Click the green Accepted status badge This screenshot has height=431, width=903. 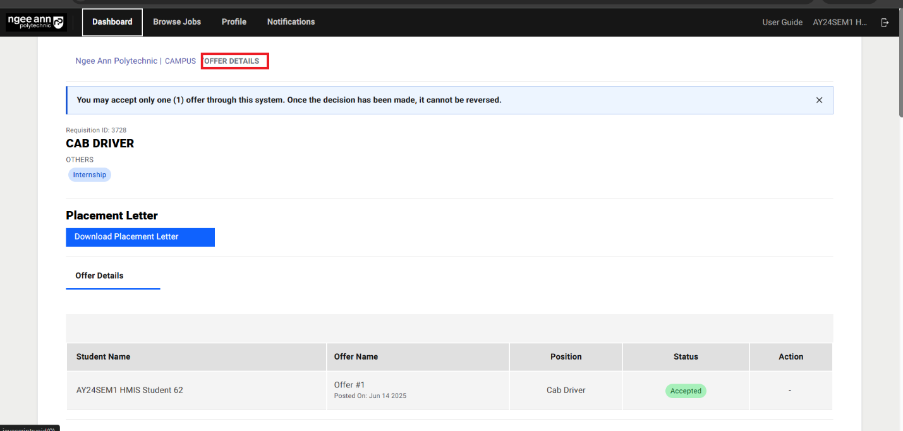(x=686, y=391)
